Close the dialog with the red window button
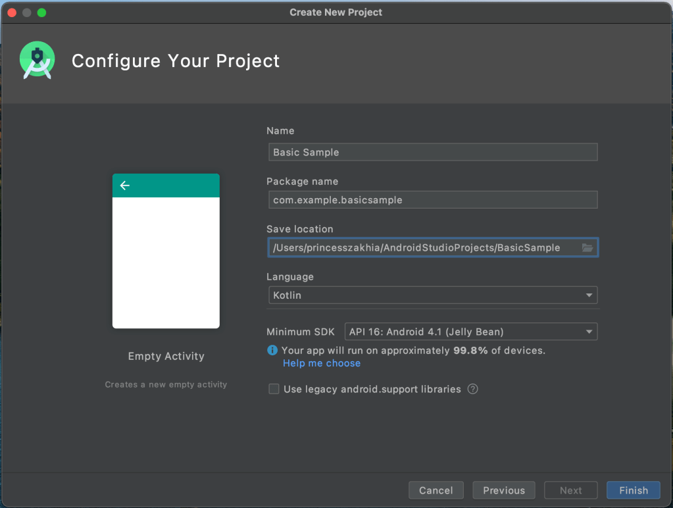The height and width of the screenshot is (508, 673). 12,13
